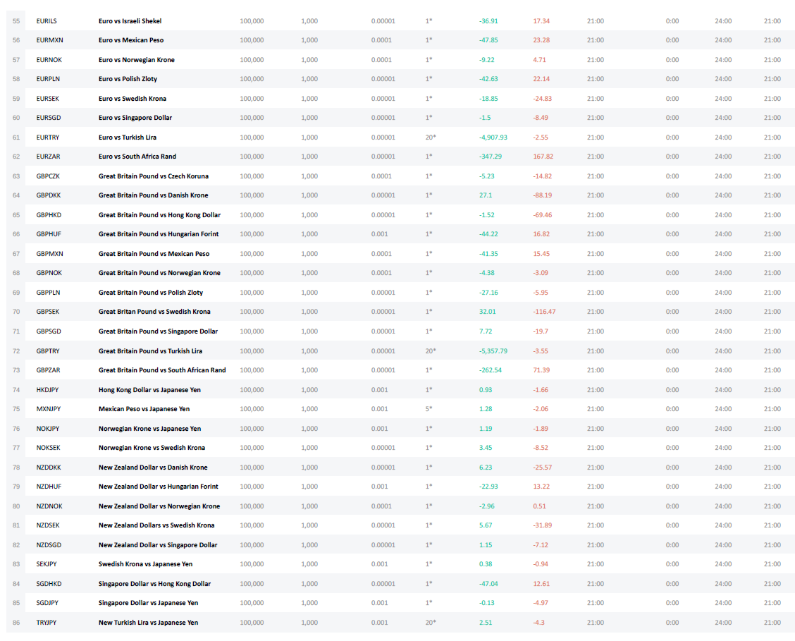Select the NZDNOK symbol
Viewport: 795px width, 641px height.
(49, 506)
